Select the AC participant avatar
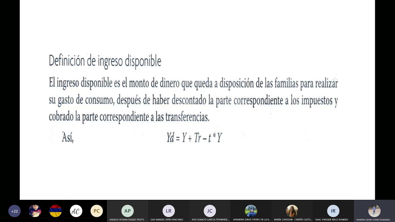This screenshot has width=395, height=222. coord(76,211)
